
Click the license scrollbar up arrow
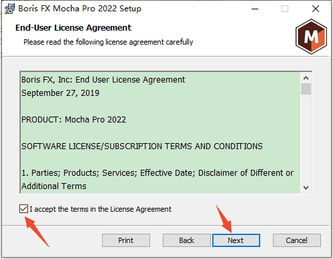(x=306, y=78)
